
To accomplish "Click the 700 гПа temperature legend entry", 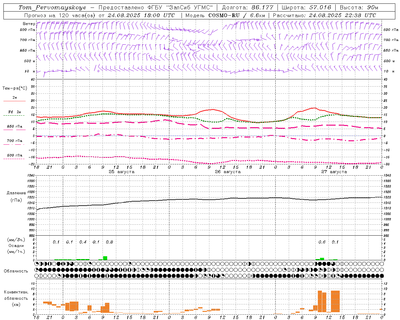I will (x=15, y=141).
